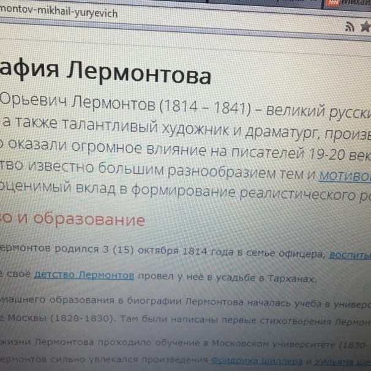Screen dimensions: 371x371
Task: Open the воспиты hyperlink after офицера
Action: 350,255
